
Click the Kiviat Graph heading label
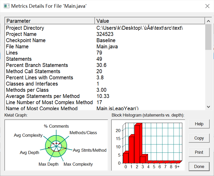click(16, 115)
